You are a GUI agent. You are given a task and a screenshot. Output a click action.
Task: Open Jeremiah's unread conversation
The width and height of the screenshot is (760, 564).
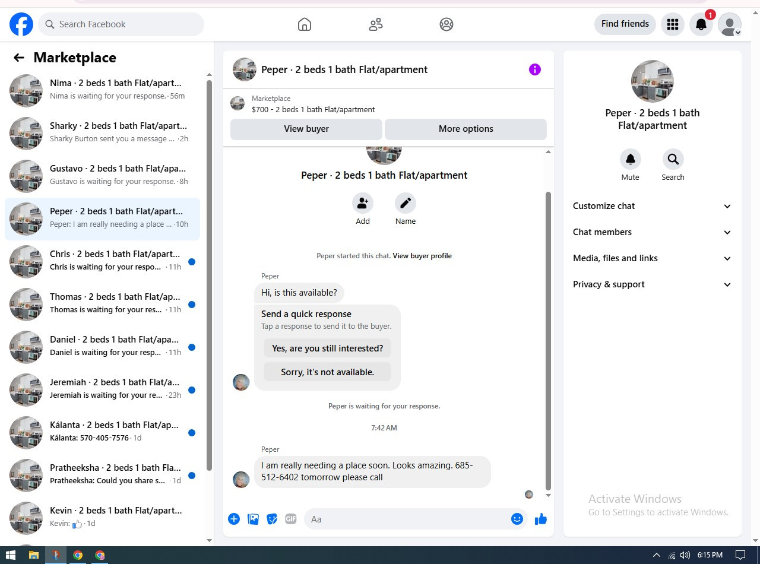tap(102, 390)
